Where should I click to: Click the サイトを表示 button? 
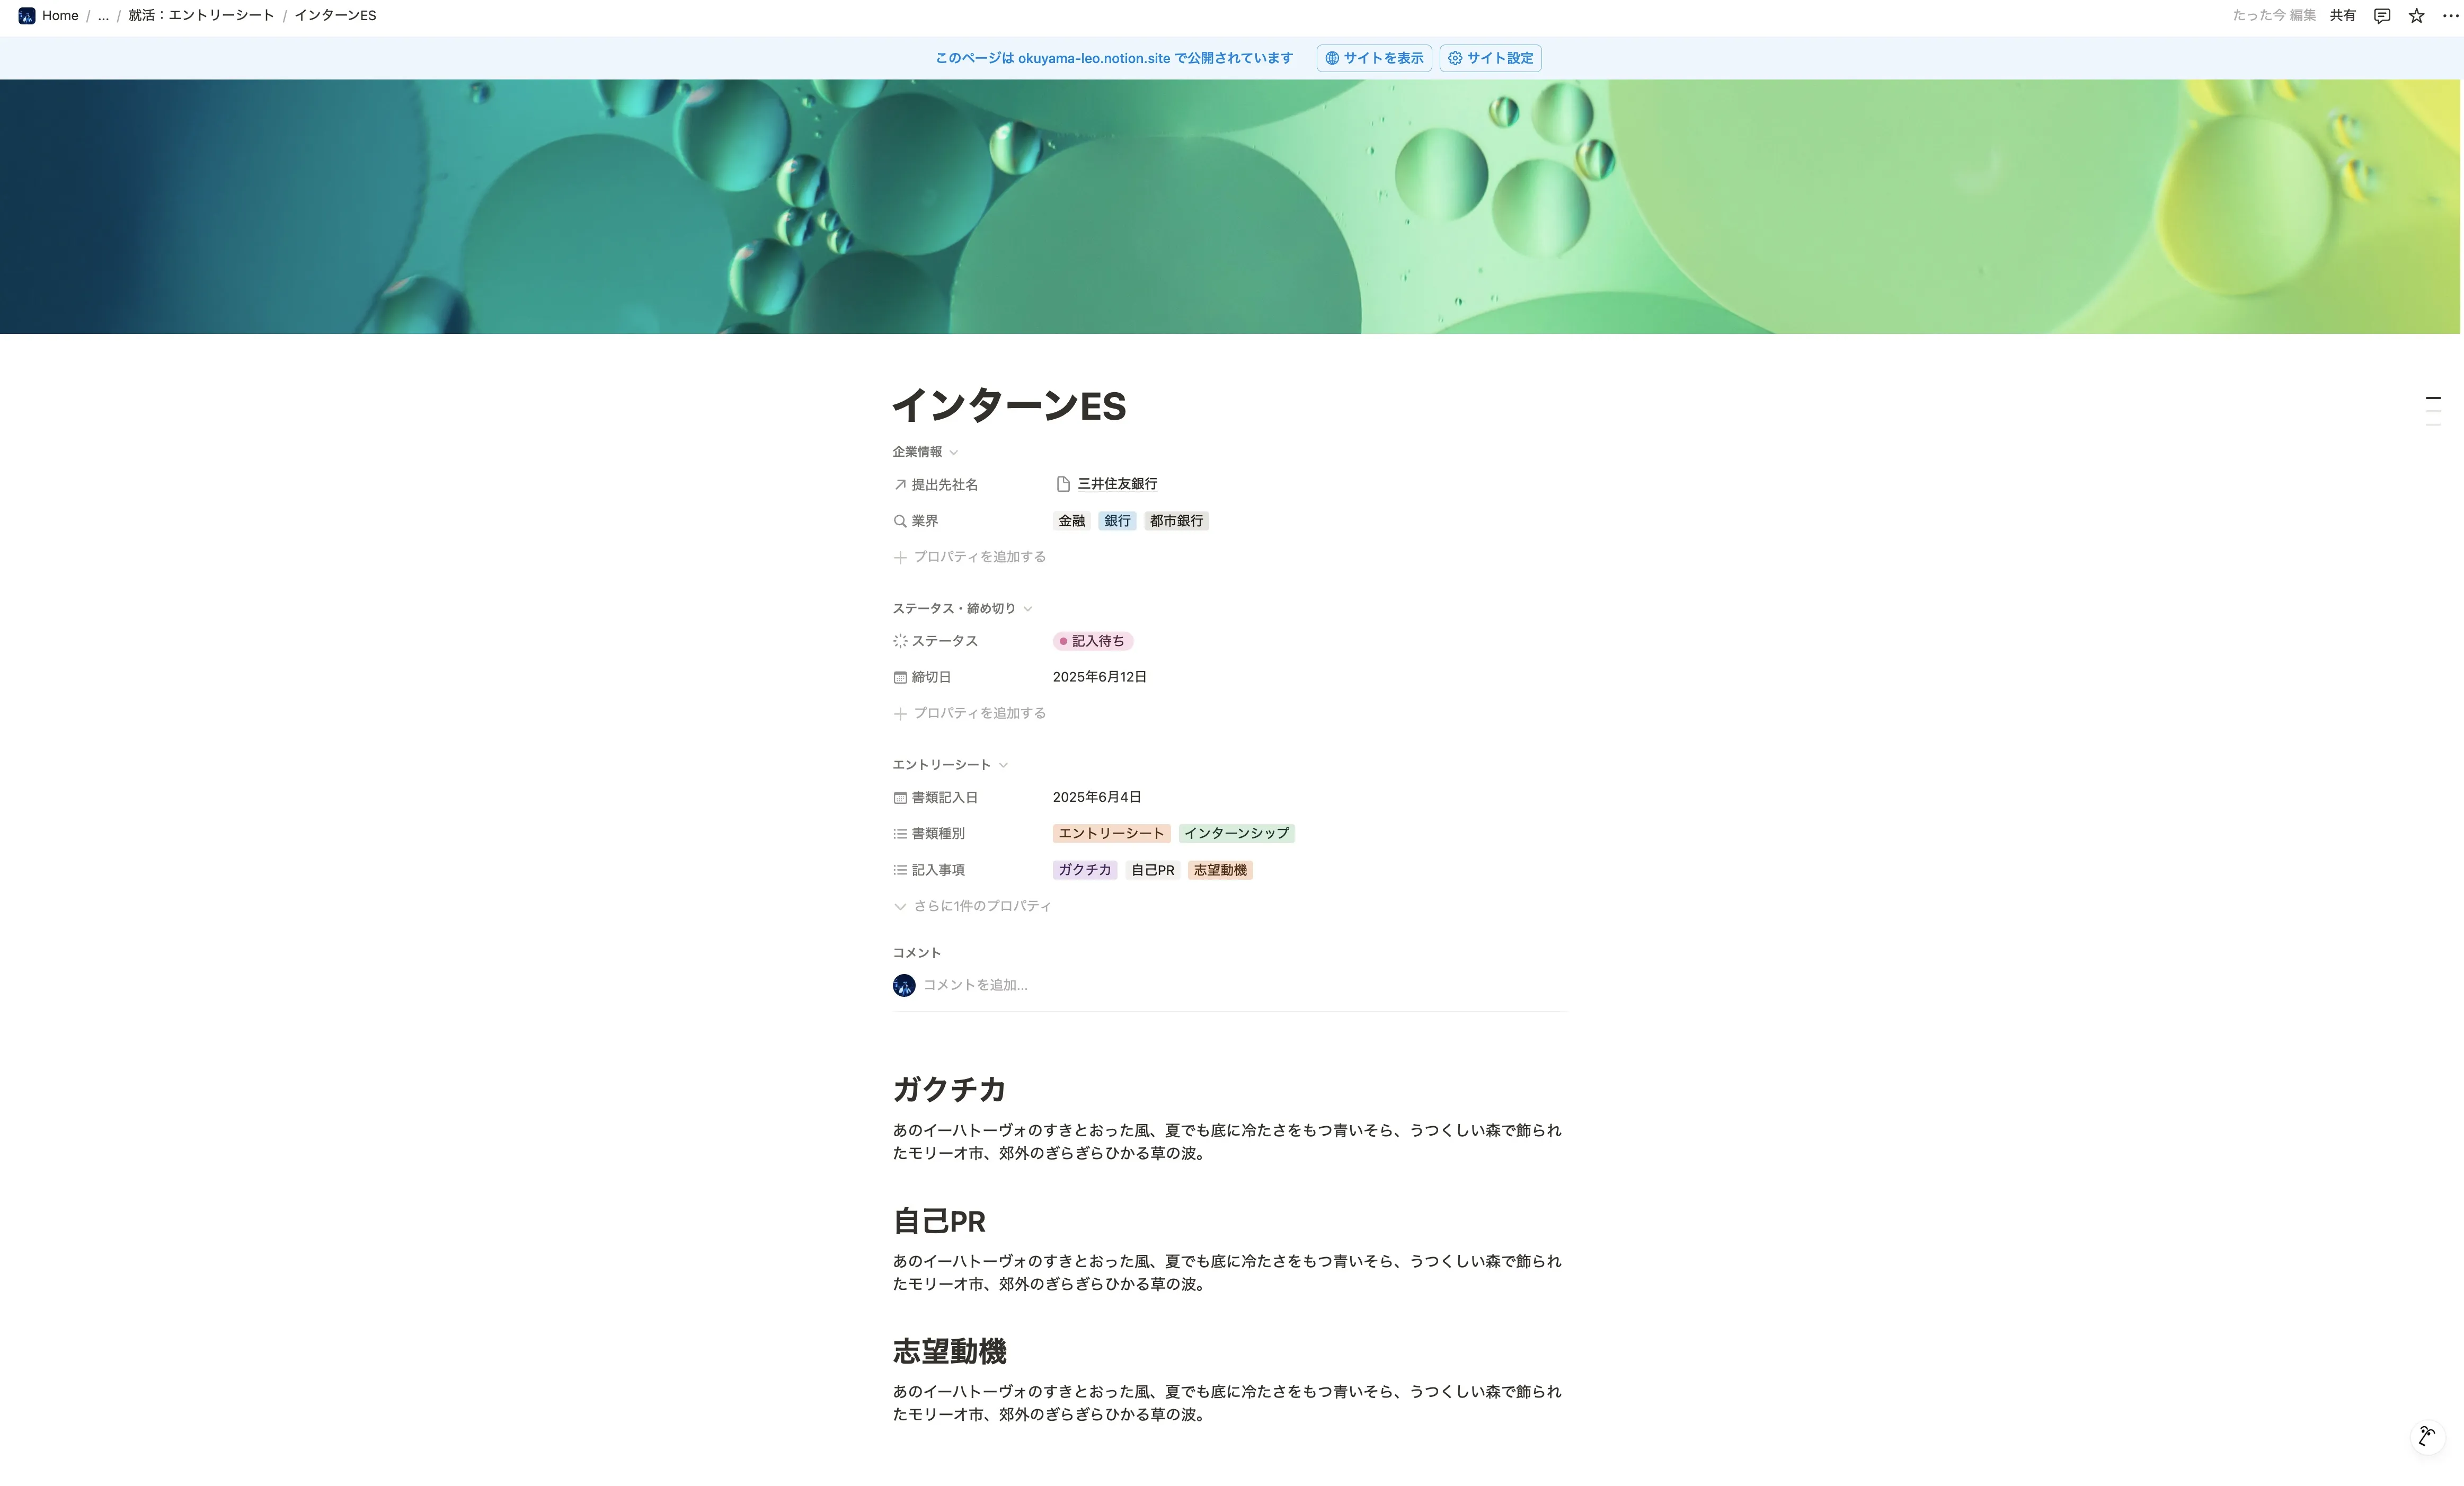(x=1373, y=58)
